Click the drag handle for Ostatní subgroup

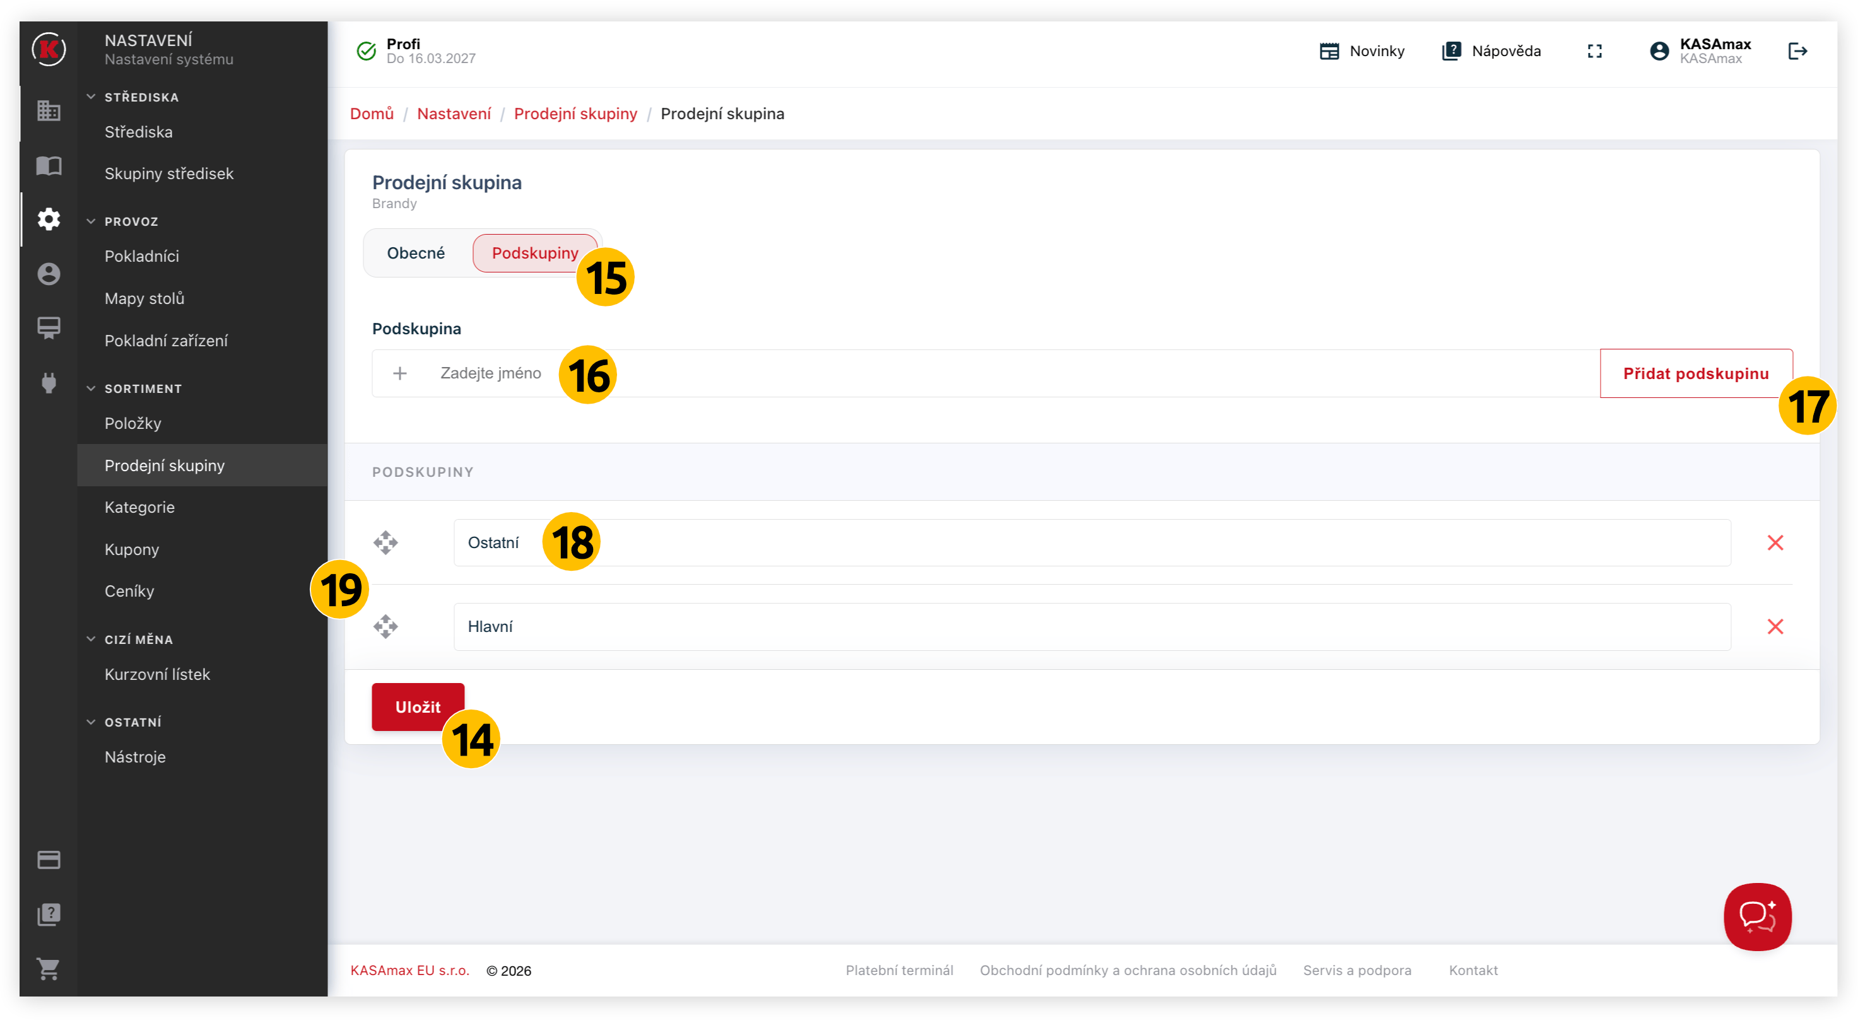(x=386, y=543)
